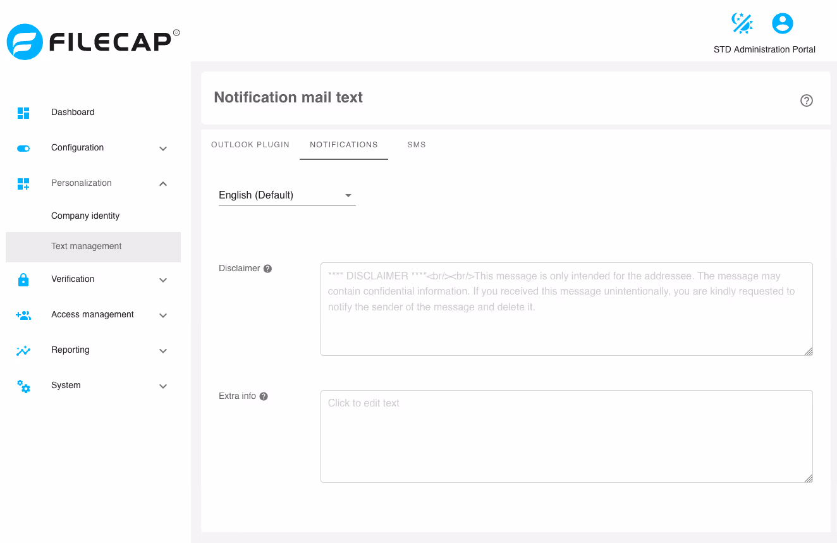Click the Reporting chart icon

click(23, 350)
